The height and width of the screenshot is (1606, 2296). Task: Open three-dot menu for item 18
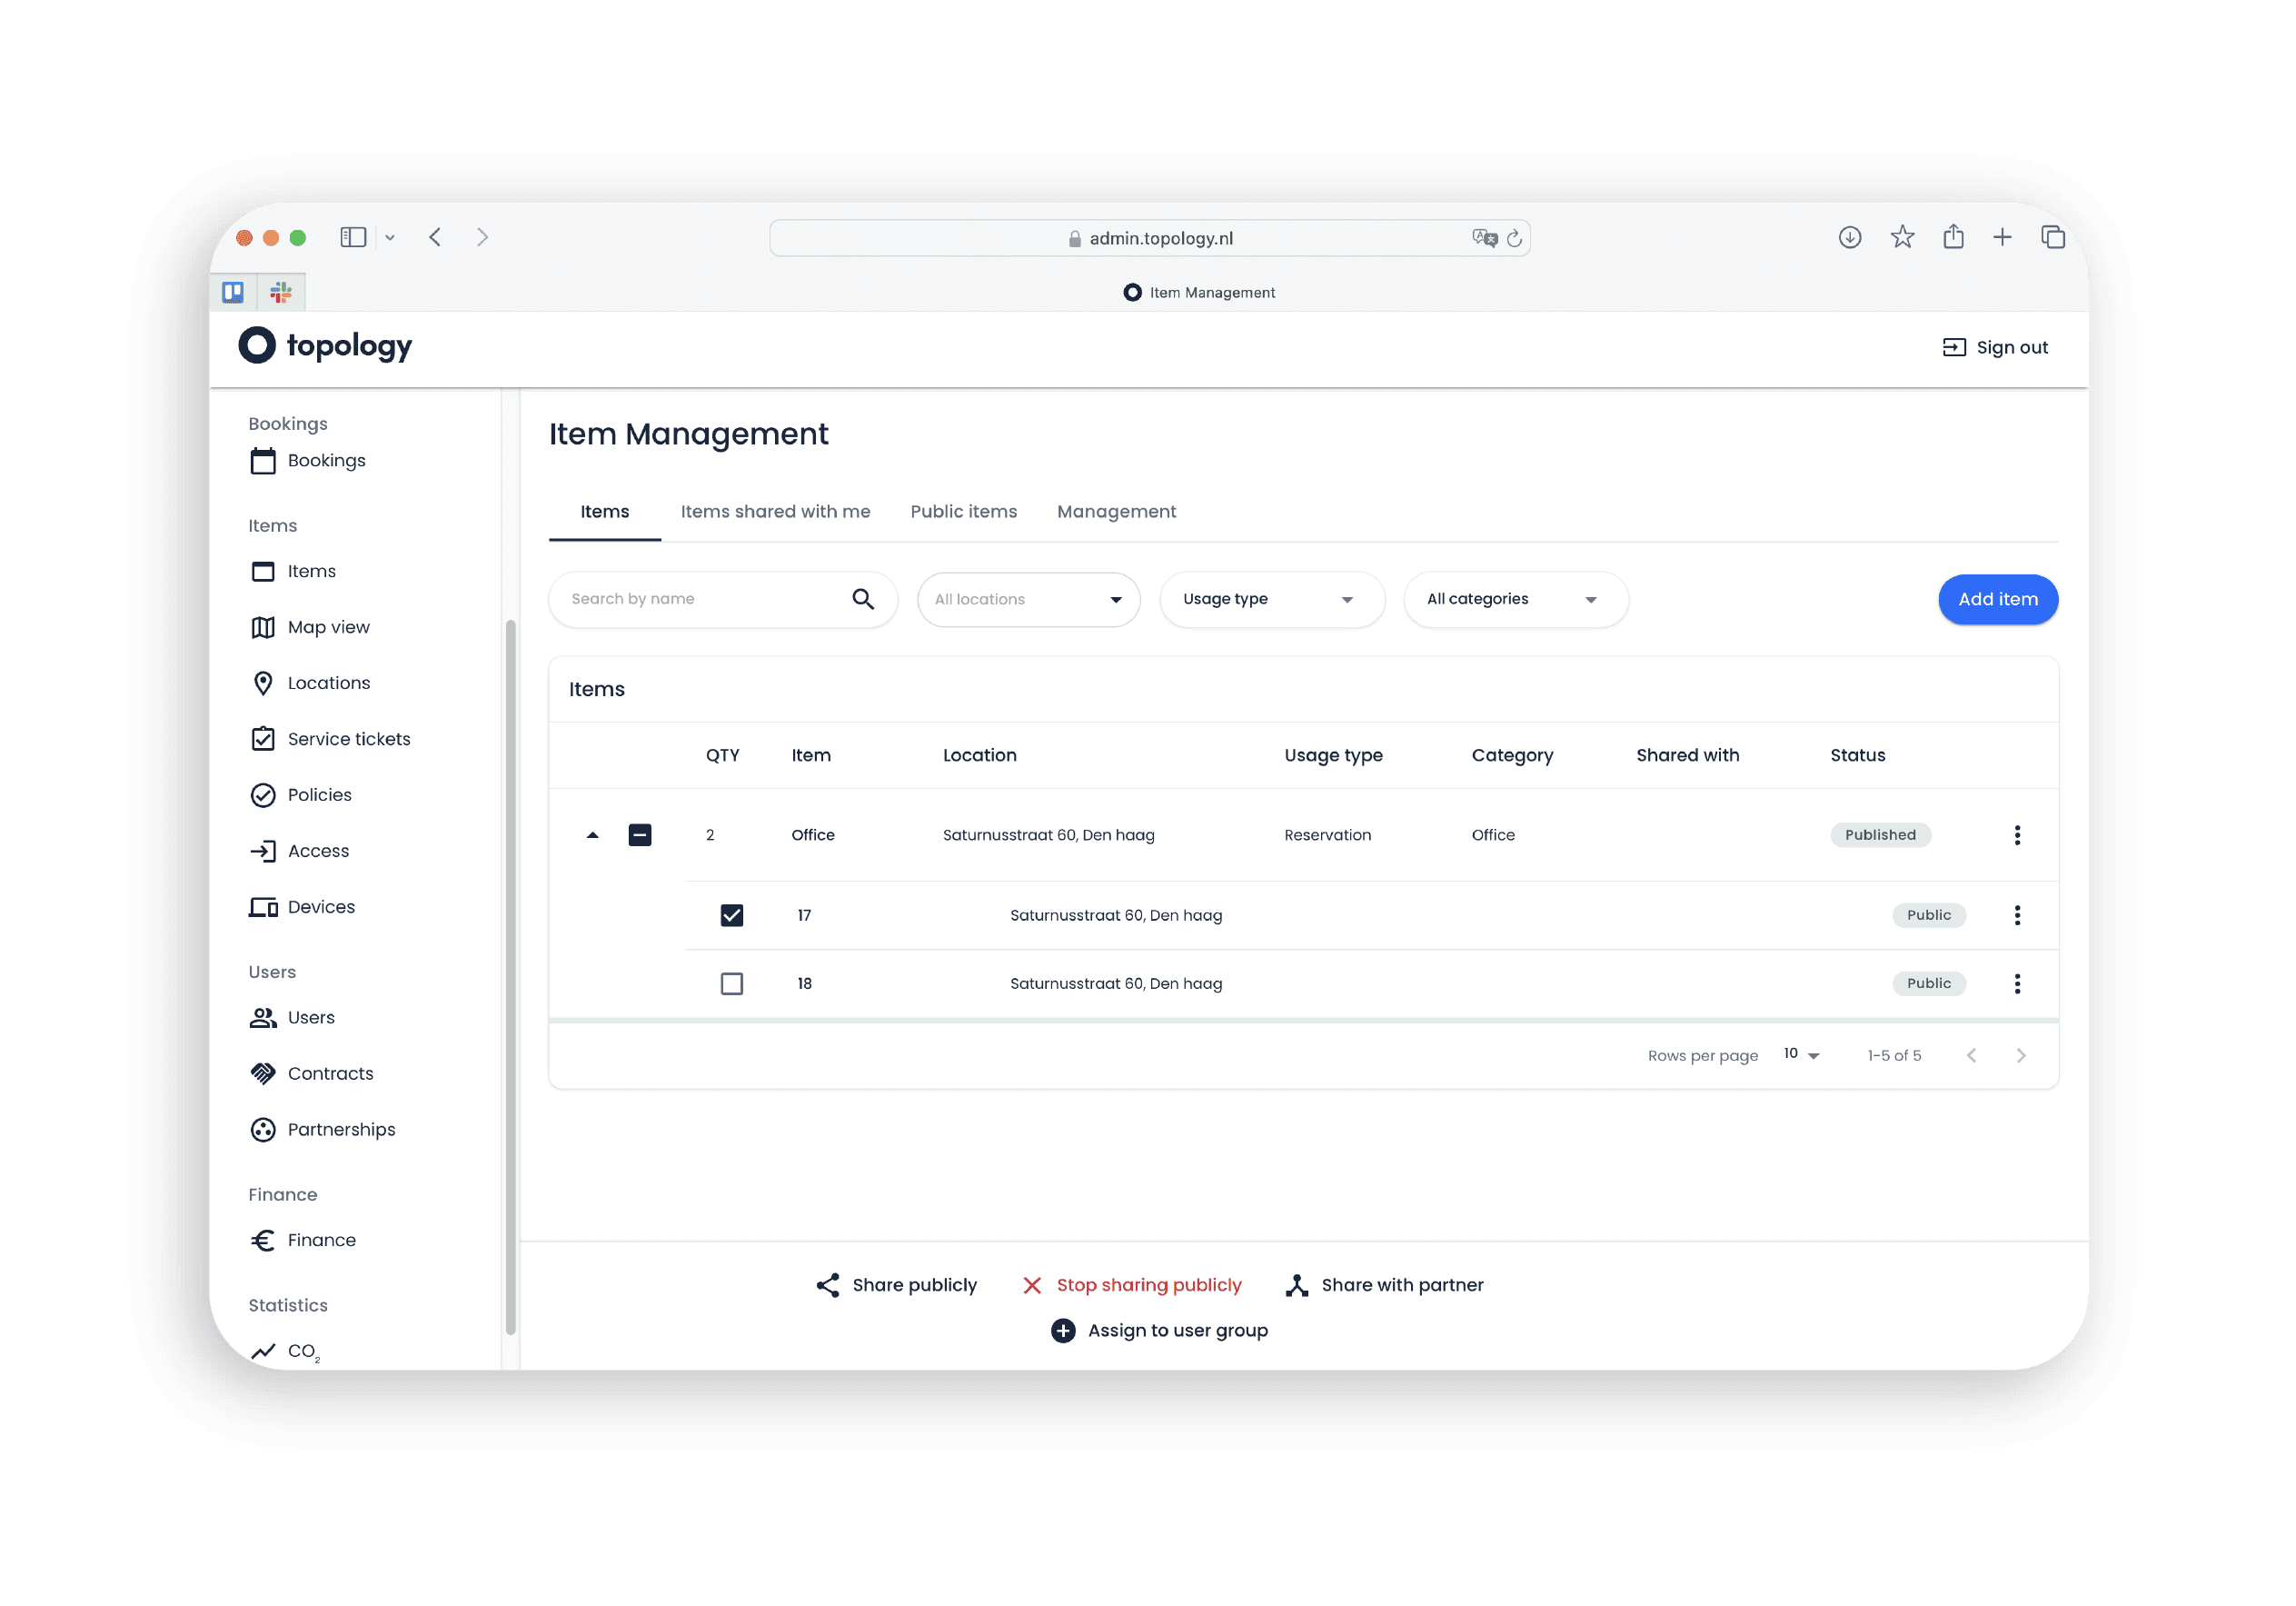point(2017,983)
